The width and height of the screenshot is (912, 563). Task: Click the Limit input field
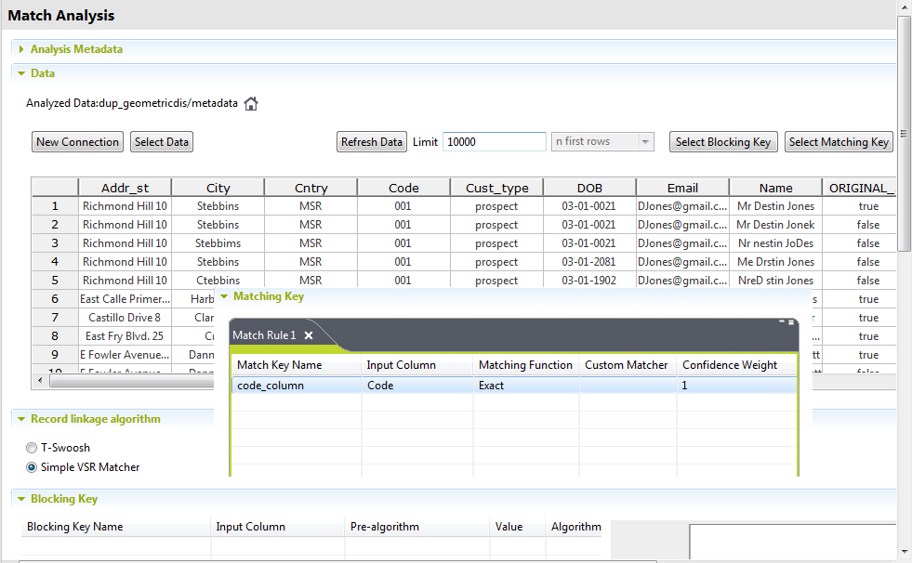[494, 142]
